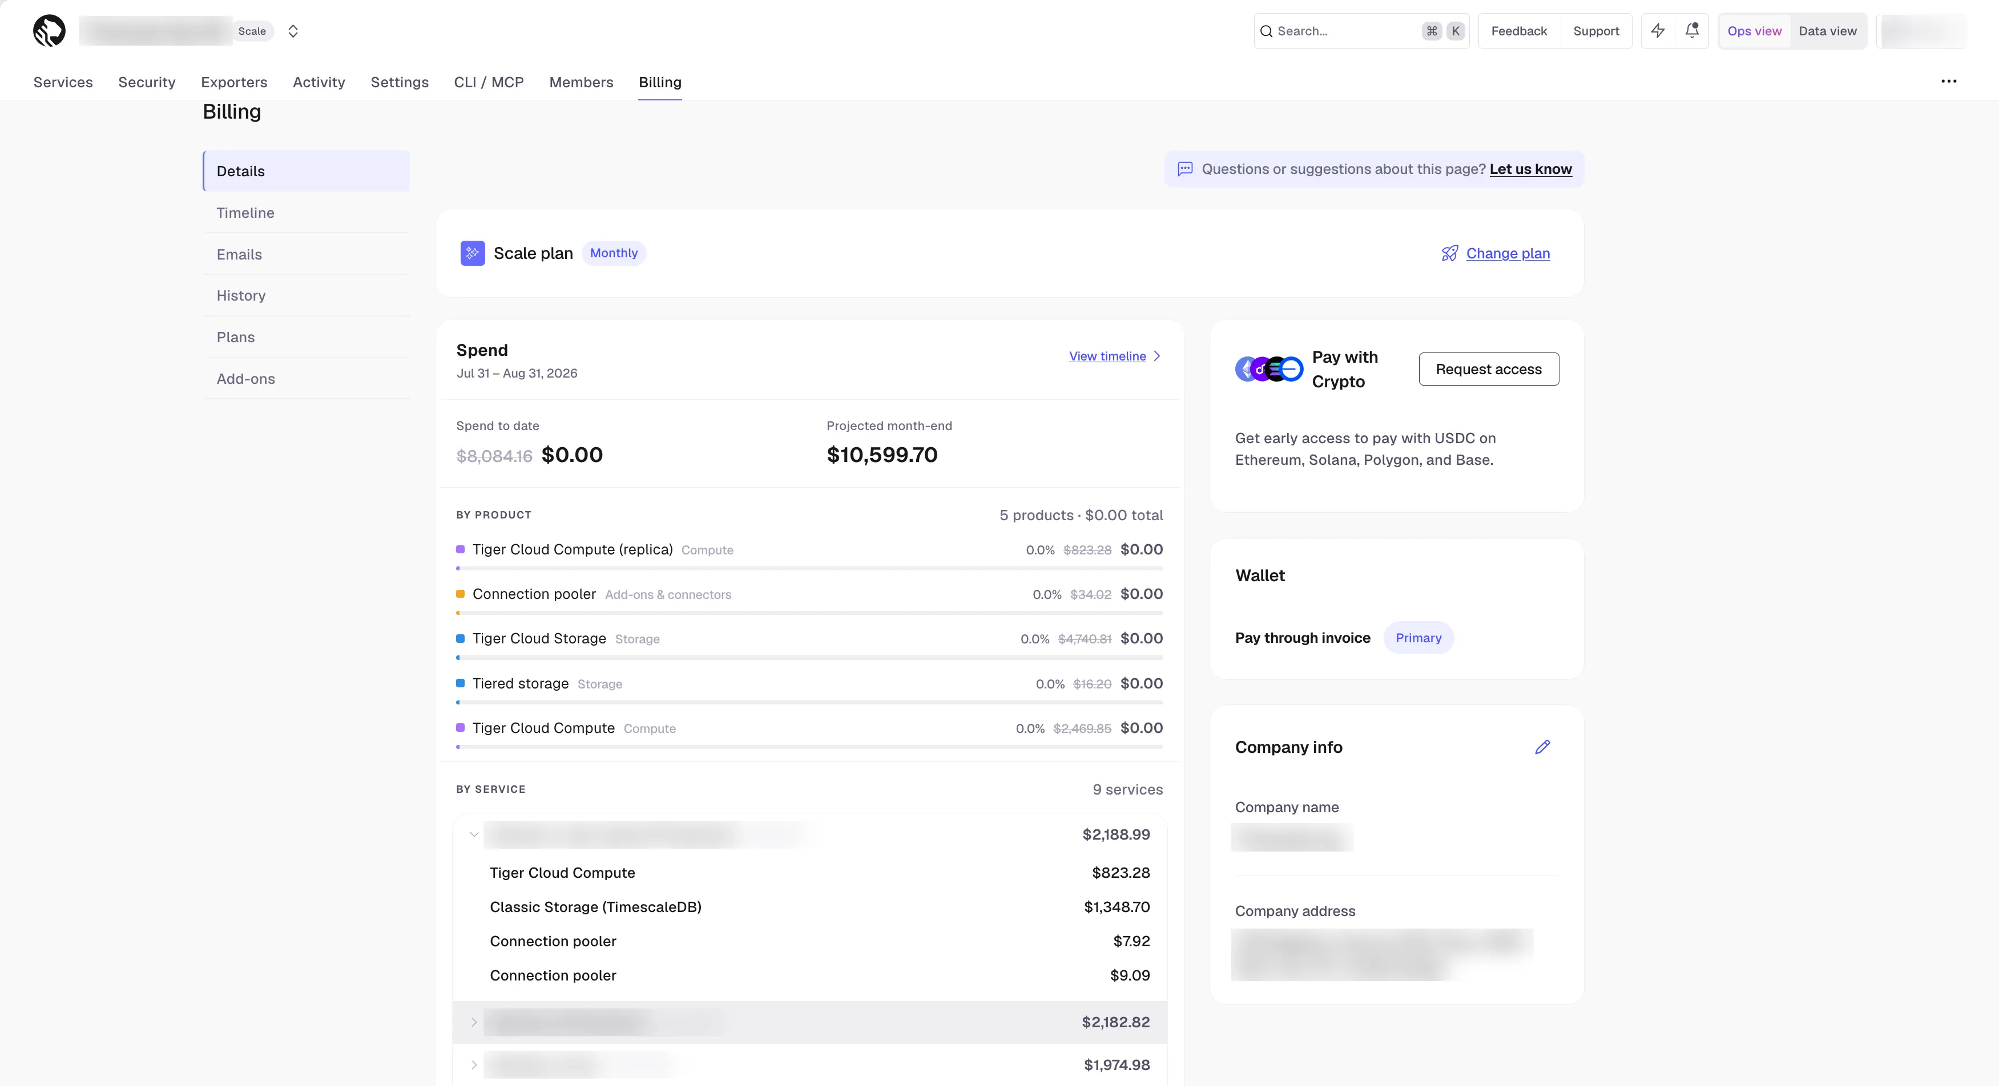Click the Scale badge near the project name

tap(252, 31)
